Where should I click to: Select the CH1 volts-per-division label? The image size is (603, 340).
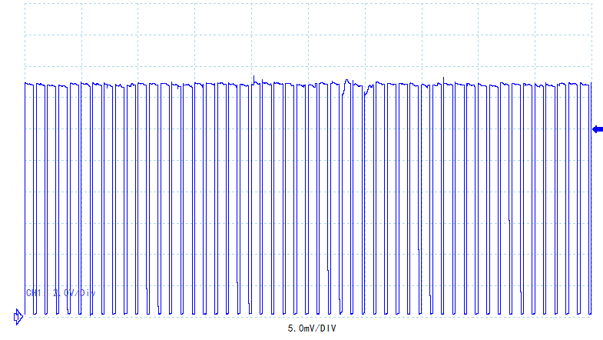pyautogui.click(x=61, y=293)
